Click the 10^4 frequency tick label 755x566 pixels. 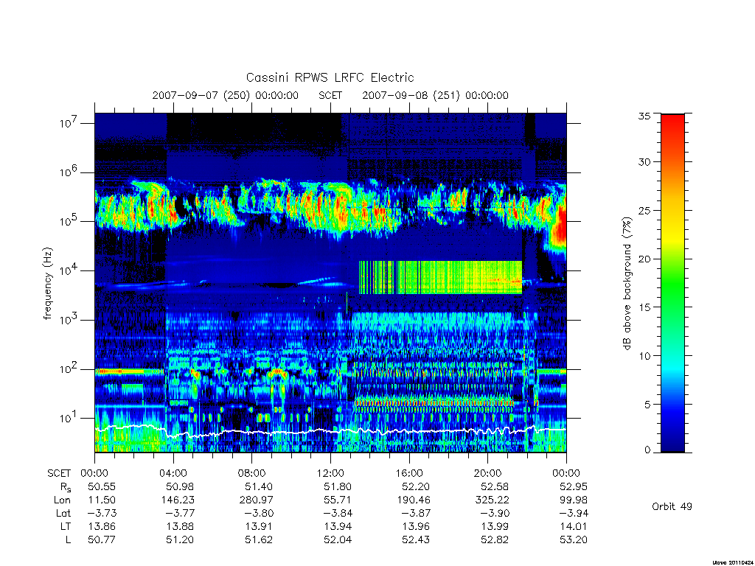(x=69, y=270)
